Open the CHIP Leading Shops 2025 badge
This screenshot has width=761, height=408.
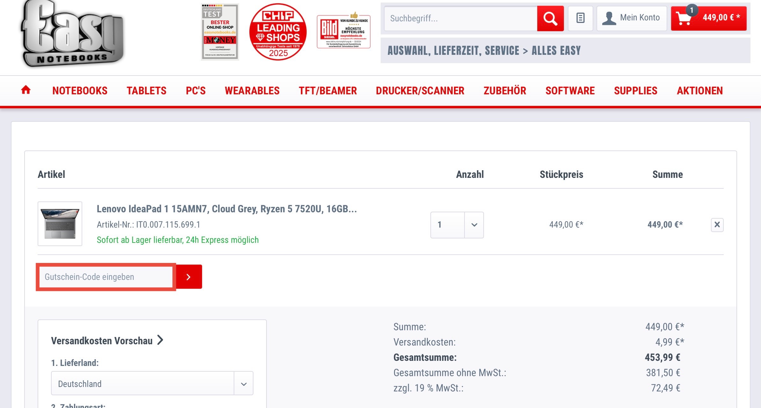coord(278,32)
